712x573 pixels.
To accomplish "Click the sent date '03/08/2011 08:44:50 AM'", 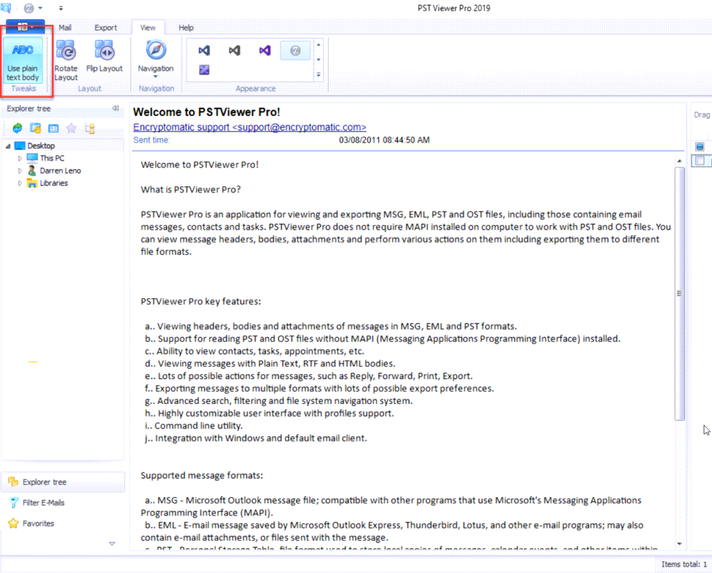I will click(x=384, y=140).
